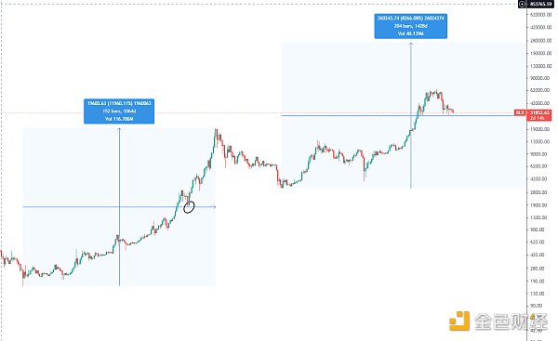The width and height of the screenshot is (558, 341).
Task: Click the right-pointing arrowhead on the left horizontal line
Action: (x=214, y=207)
